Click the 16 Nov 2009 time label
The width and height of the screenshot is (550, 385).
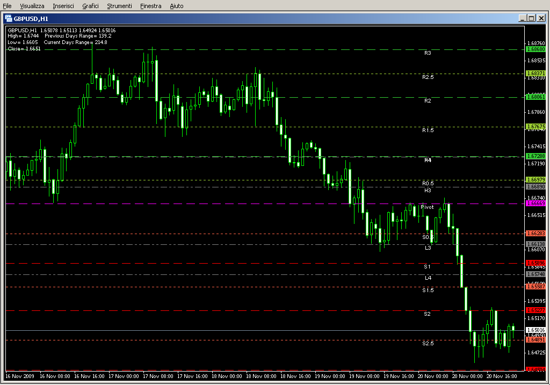(x=20, y=376)
